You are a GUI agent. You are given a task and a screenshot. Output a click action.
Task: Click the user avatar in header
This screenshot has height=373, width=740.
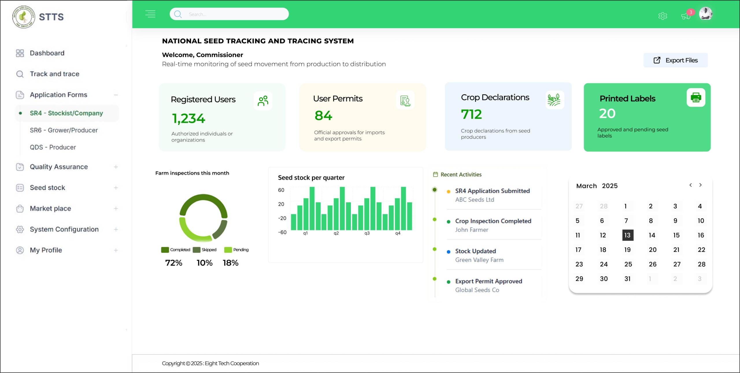click(706, 14)
